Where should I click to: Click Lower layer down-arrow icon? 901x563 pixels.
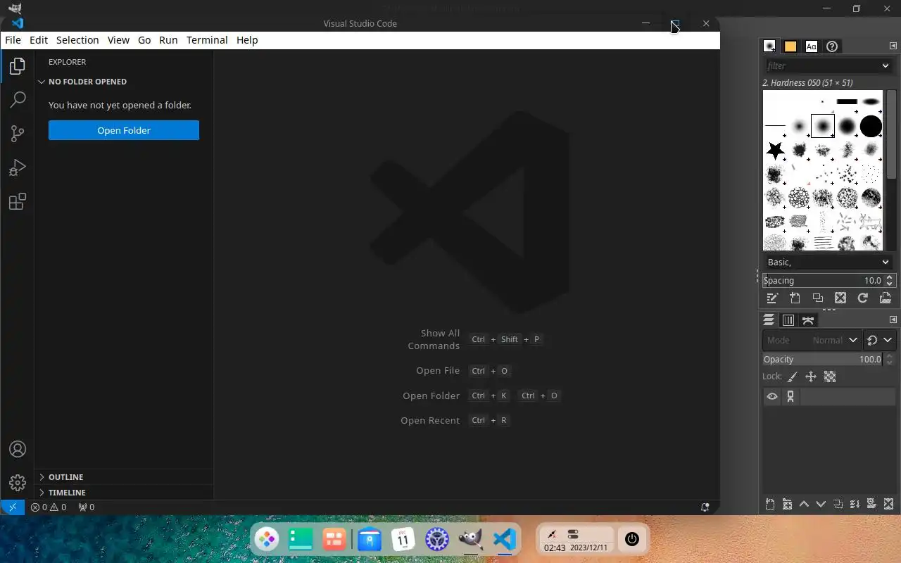(821, 505)
